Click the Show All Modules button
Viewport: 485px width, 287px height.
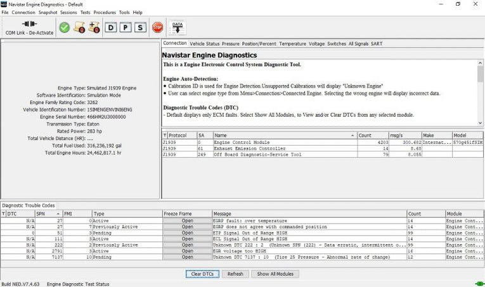[275, 274]
